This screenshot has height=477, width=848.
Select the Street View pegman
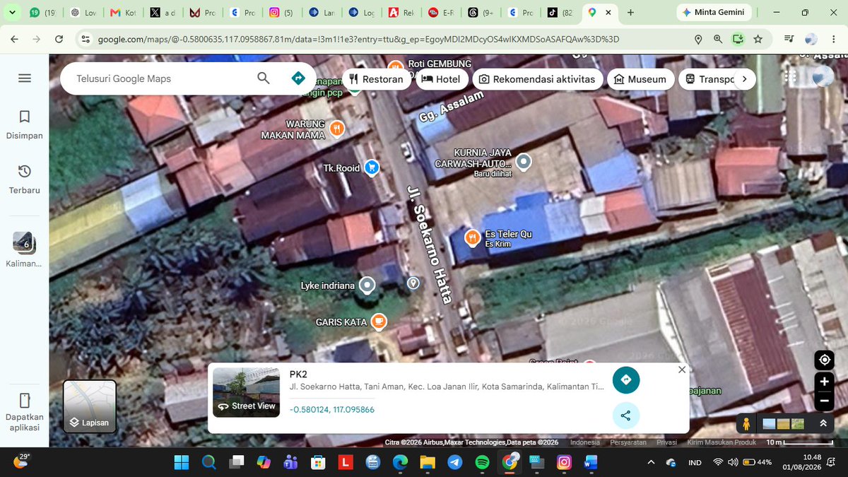tap(746, 423)
